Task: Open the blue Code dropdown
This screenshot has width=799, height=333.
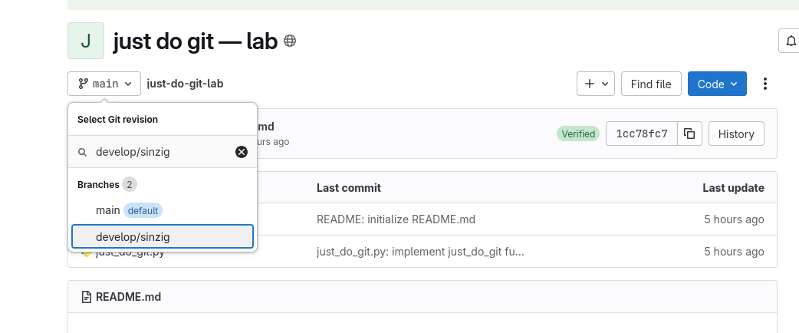Action: click(x=717, y=84)
